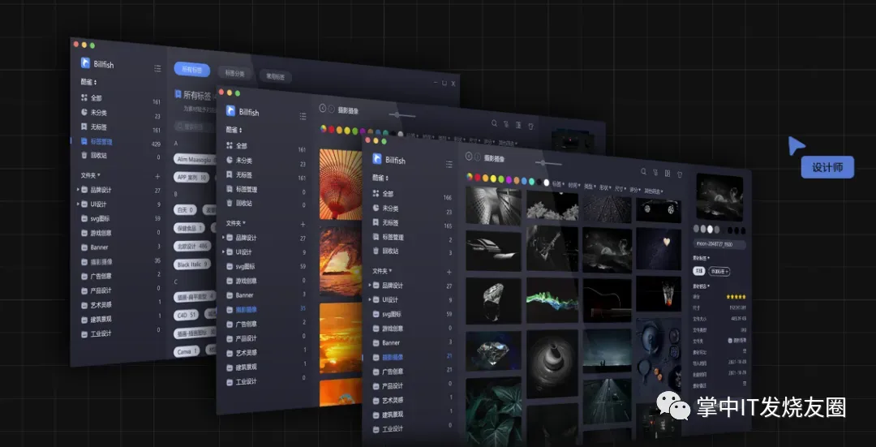Image resolution: width=876 pixels, height=447 pixels.
Task: Expand 品牌设计 folder in back window
Action: [78, 189]
